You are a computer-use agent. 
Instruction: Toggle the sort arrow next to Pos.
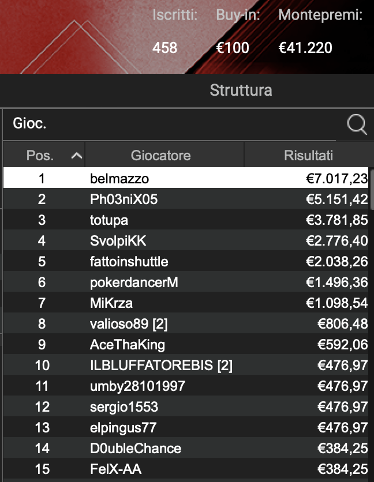pos(78,155)
